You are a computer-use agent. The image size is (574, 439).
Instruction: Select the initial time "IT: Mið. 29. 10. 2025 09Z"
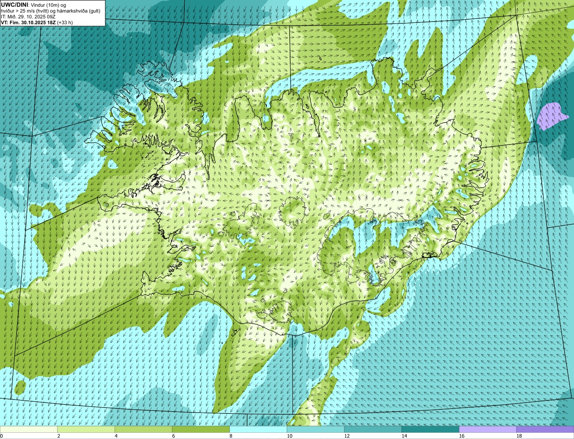coord(28,16)
